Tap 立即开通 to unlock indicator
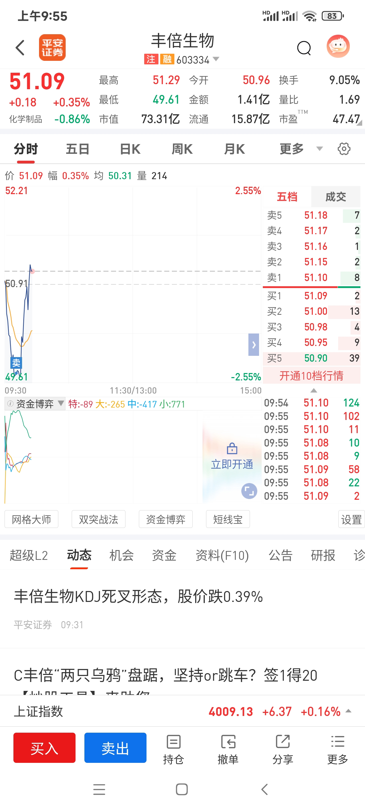Screen dimensions: 365x811 click(x=232, y=464)
